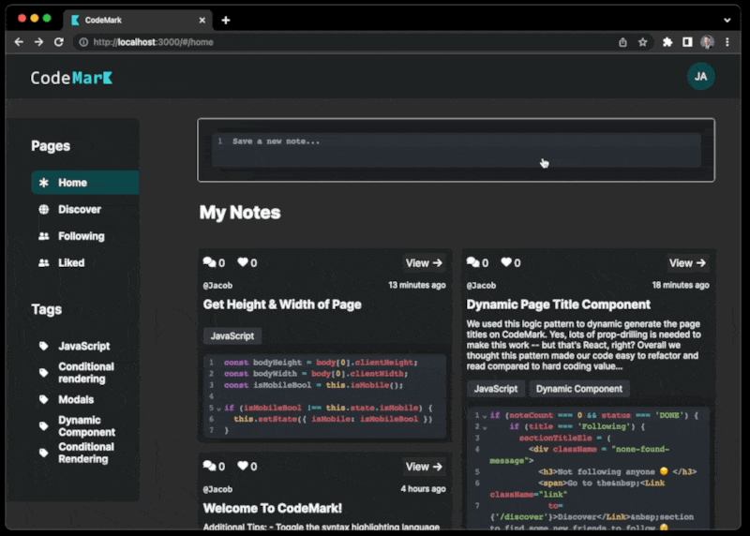The height and width of the screenshot is (536, 750).
Task: Click Dynamic Component tag on the note card
Action: (578, 389)
